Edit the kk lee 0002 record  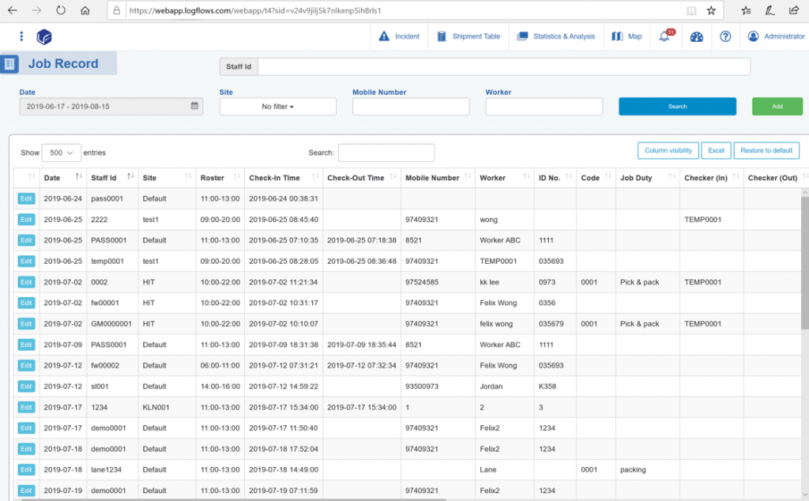pyautogui.click(x=26, y=282)
